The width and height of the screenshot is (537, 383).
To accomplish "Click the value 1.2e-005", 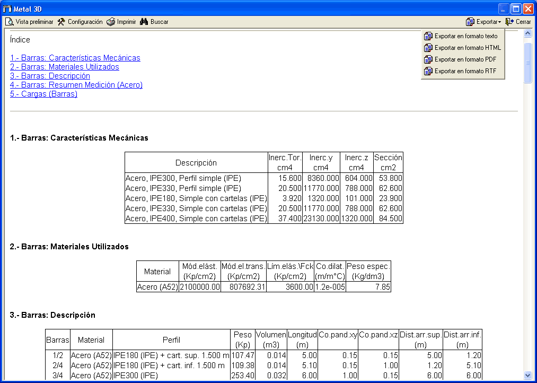I will click(x=330, y=287).
